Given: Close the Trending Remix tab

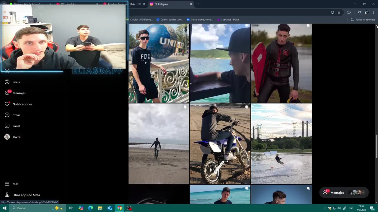Looking at the screenshot, I should [144, 4].
